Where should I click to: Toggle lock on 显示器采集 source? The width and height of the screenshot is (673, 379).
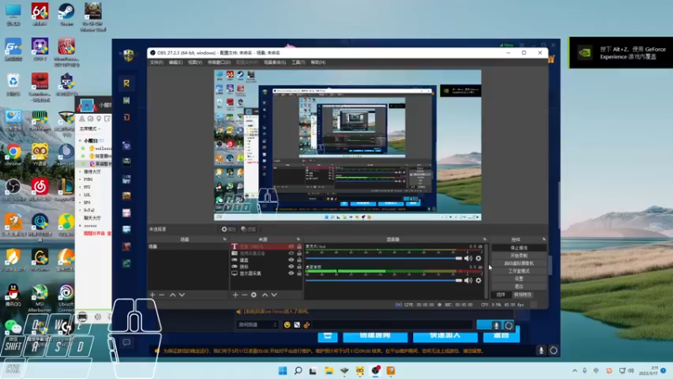[x=299, y=274]
